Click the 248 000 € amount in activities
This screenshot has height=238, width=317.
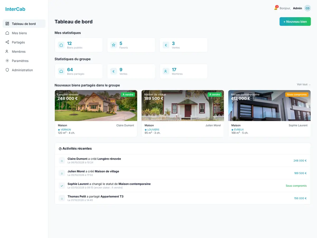click(300, 161)
